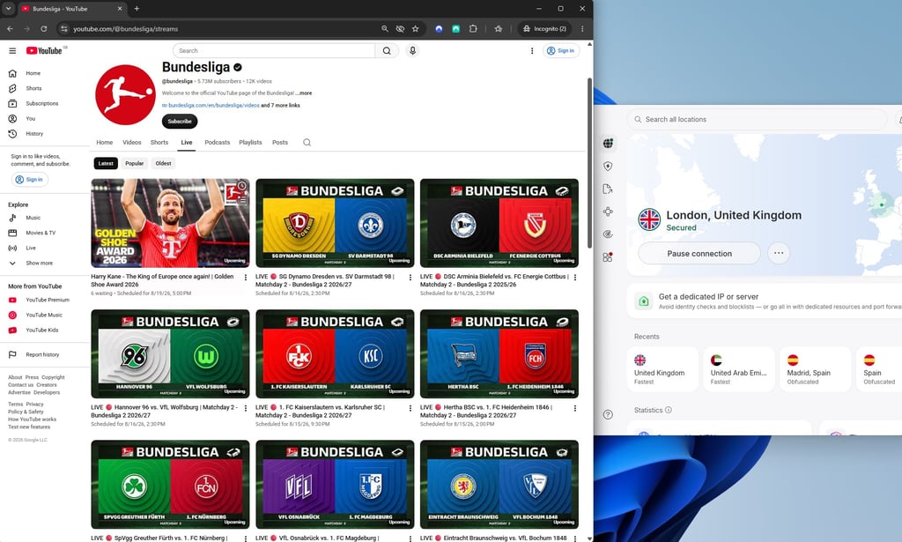Open YouTube settings three-dot menu
The image size is (902, 542).
coord(531,50)
